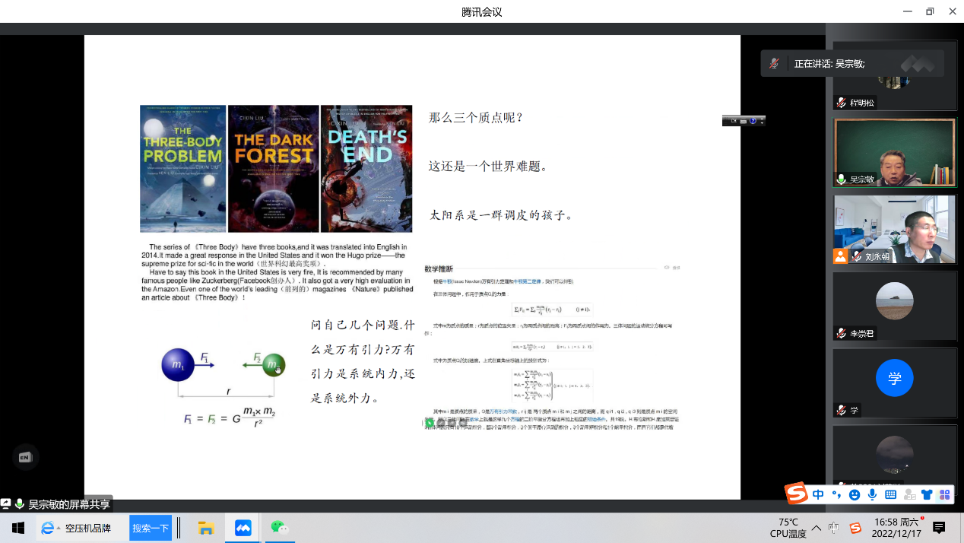Expand the browser dropdown beside the IE icon
Screen dimensions: 964x543
pyautogui.click(x=59, y=528)
